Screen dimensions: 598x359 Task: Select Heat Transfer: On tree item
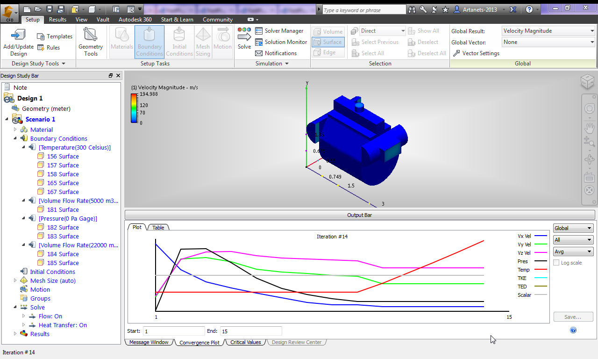point(63,325)
